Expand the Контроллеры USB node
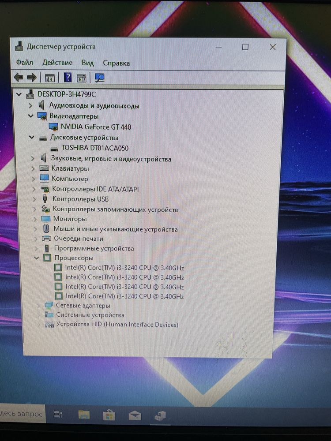331x441 pixels. (34, 199)
